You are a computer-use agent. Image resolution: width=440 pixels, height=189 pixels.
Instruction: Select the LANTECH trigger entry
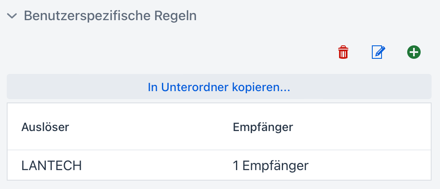(51, 165)
